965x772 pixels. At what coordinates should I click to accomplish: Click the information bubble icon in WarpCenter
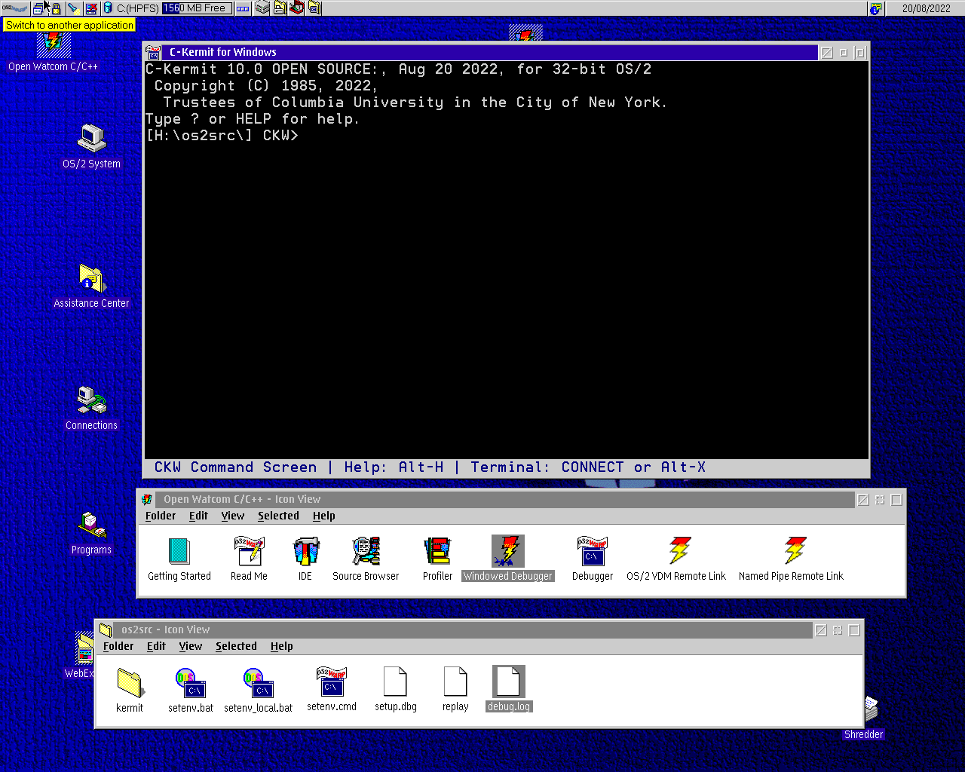coord(875,8)
